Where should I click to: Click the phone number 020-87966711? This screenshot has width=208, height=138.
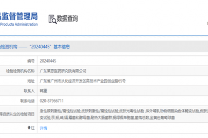coord(52,101)
